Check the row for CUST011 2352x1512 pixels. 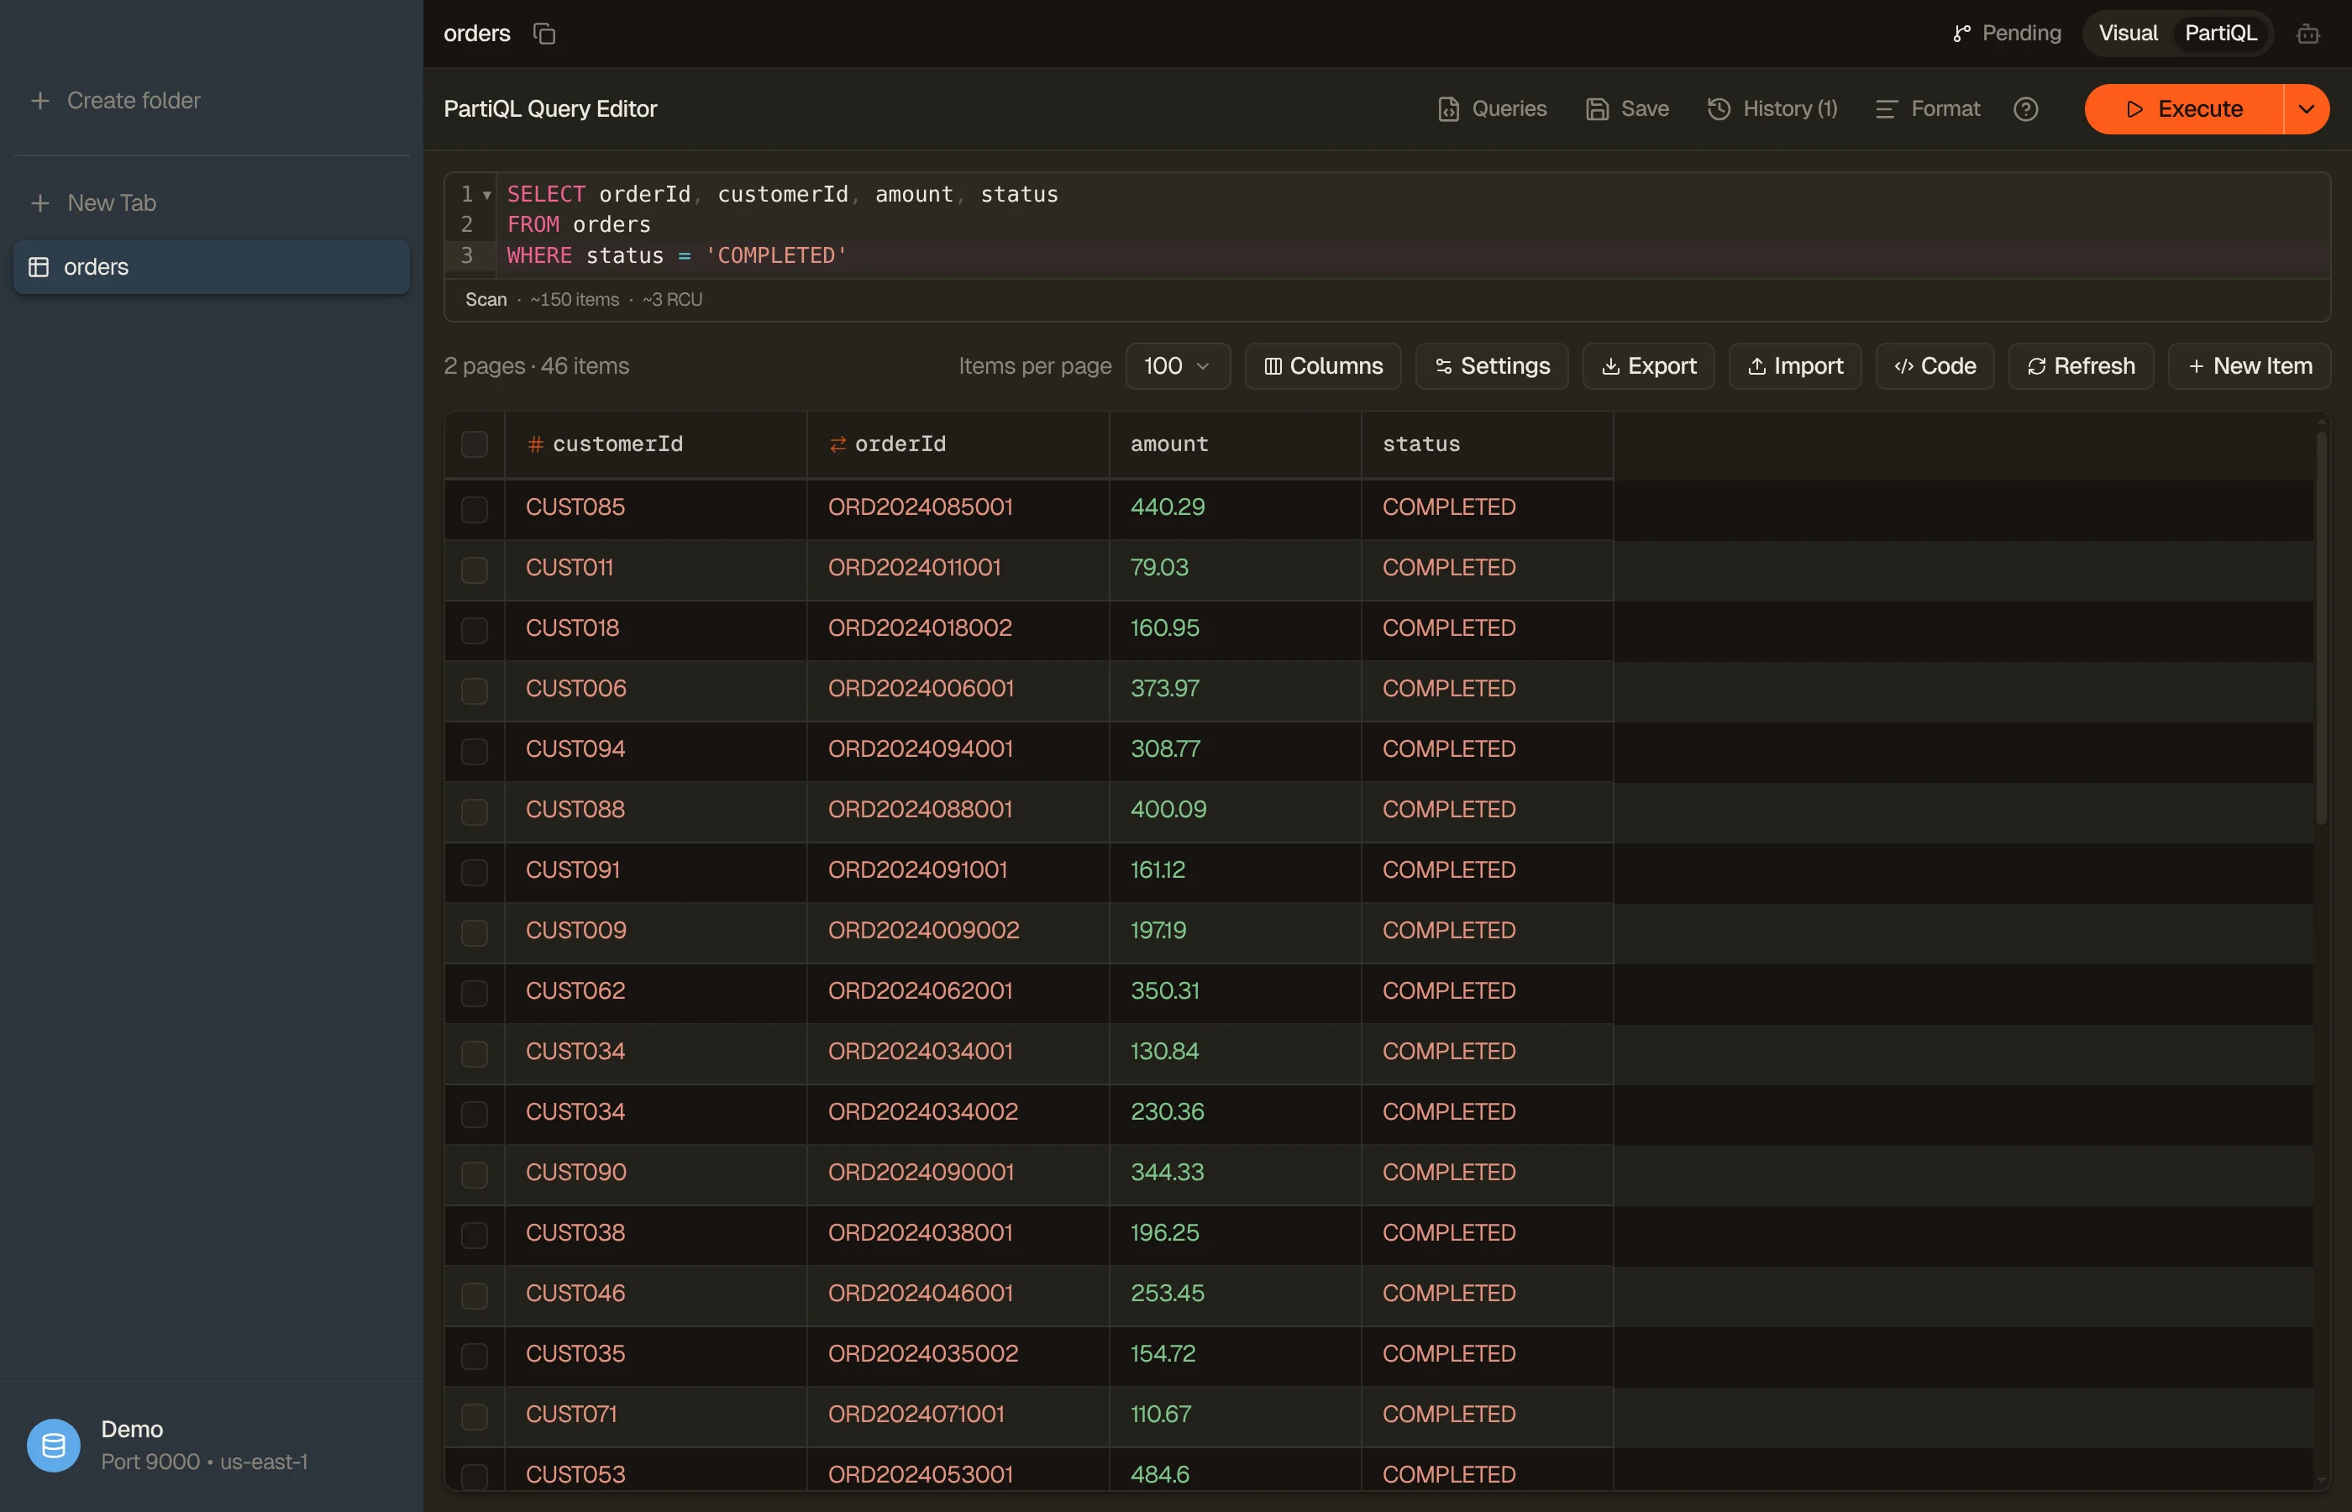click(474, 570)
